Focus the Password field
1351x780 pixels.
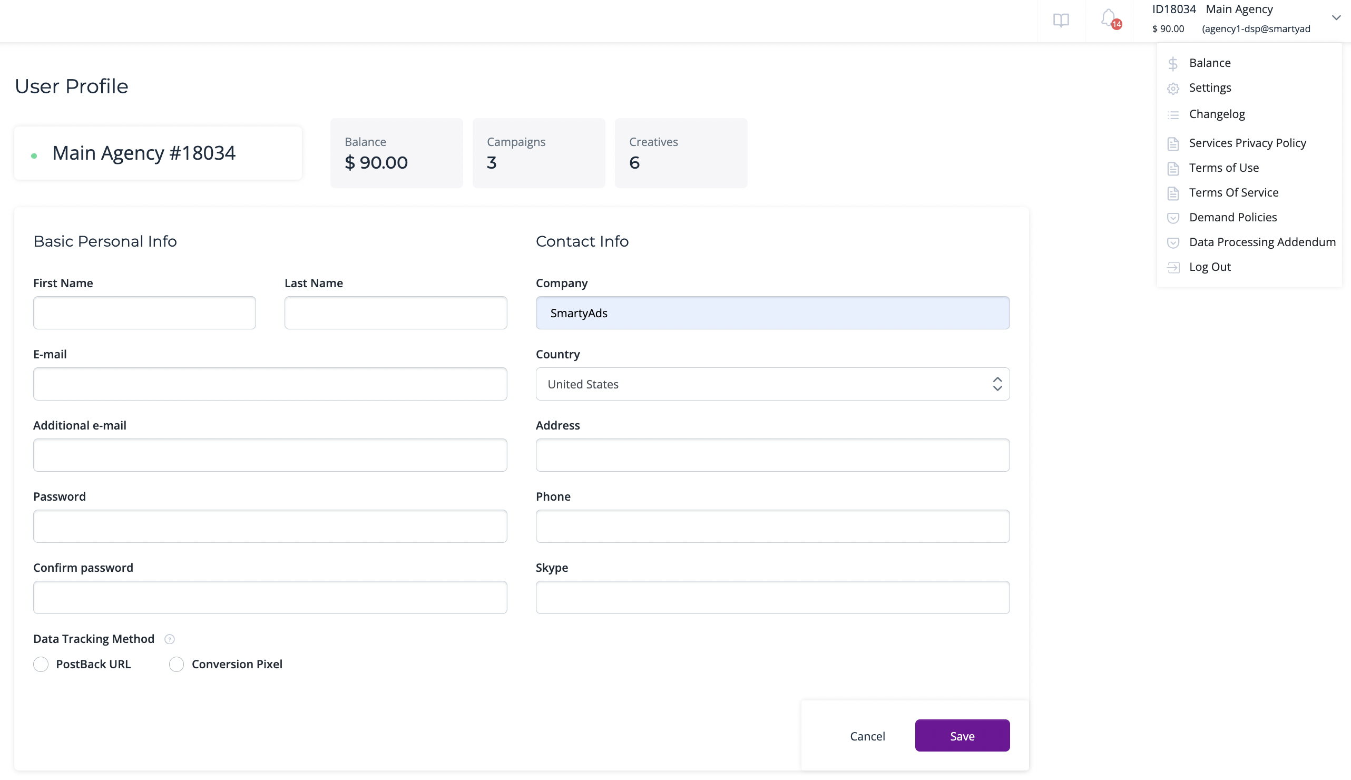click(270, 526)
